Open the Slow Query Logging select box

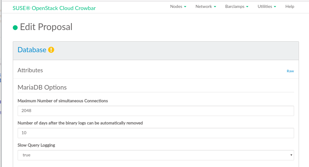(156, 155)
